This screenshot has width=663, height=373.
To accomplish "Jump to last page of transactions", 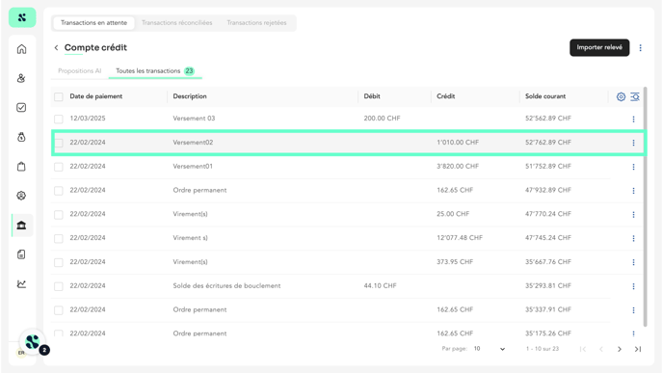I will click(638, 349).
